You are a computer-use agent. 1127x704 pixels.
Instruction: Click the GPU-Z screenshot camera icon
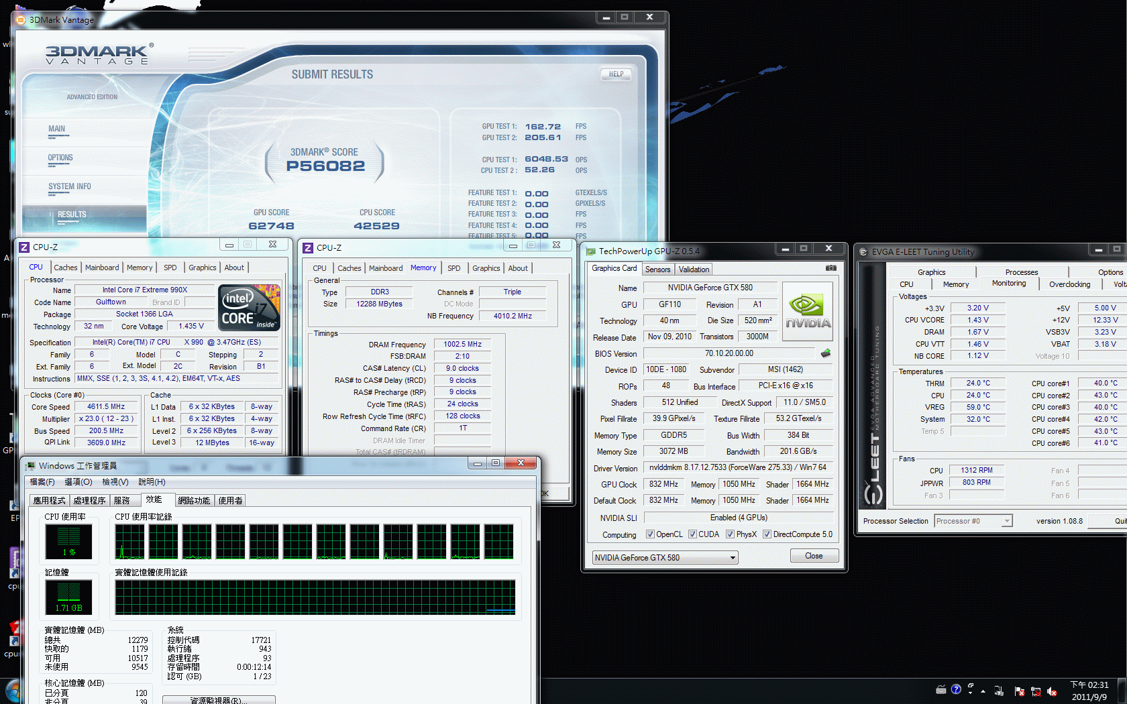(831, 268)
